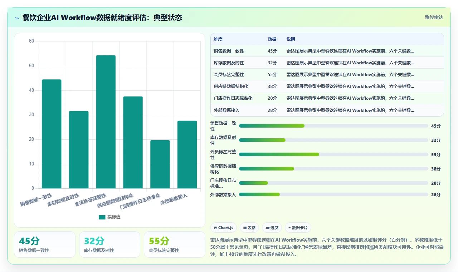Image resolution: width=458 pixels, height=272 pixels.
Task: Click the 销售数据一致性 bar in chart
Action: pos(52,134)
